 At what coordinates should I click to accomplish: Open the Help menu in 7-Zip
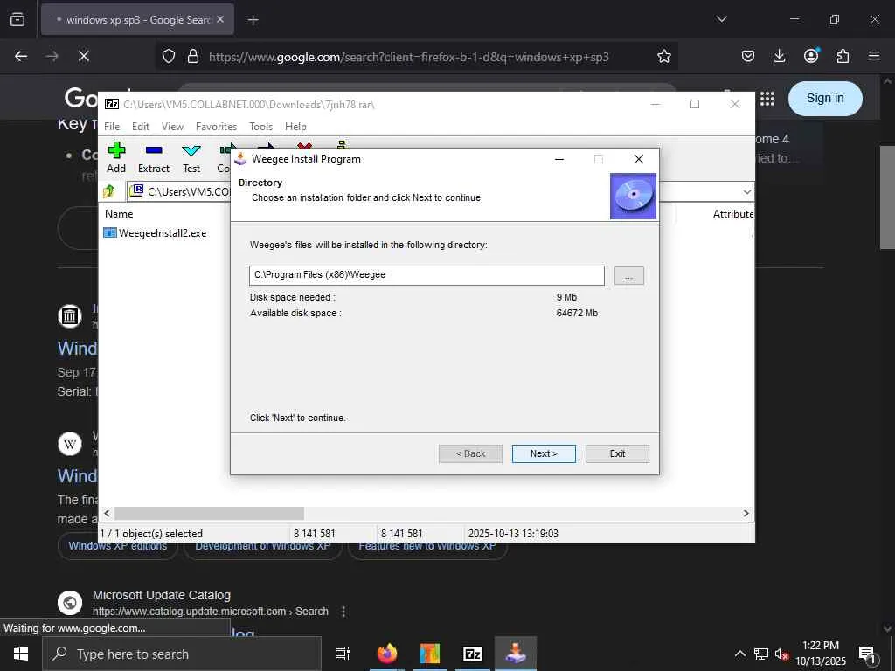(295, 127)
